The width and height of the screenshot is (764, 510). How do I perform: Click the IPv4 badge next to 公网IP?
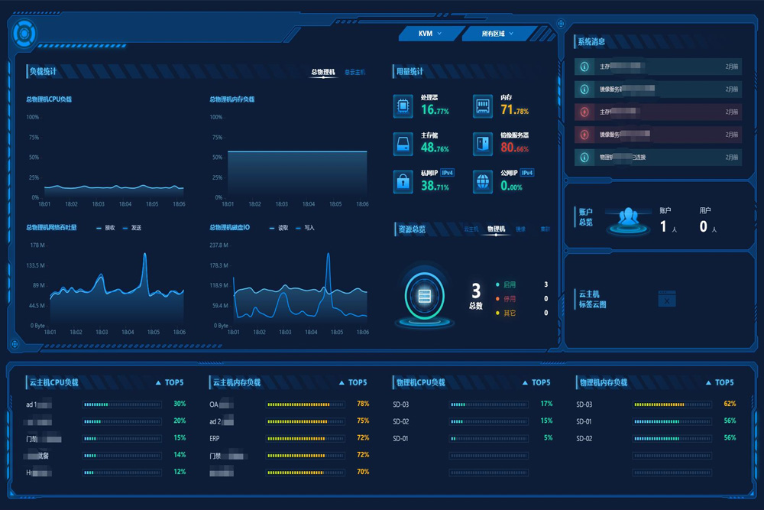527,173
